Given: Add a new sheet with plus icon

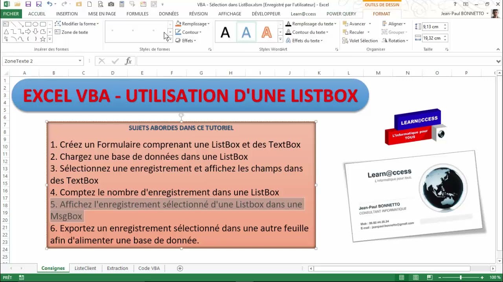Looking at the screenshot, I should pos(180,268).
